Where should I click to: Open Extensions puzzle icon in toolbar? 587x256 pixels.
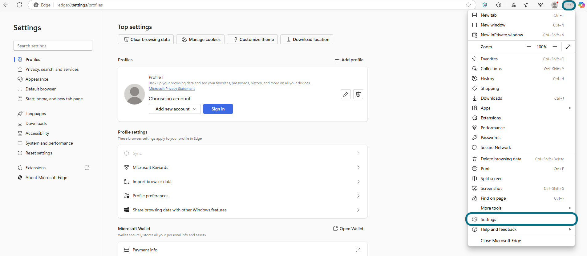coord(498,5)
